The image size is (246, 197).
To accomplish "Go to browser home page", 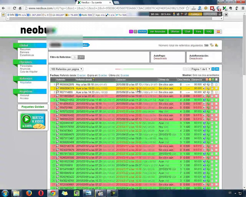I will coord(20,8).
